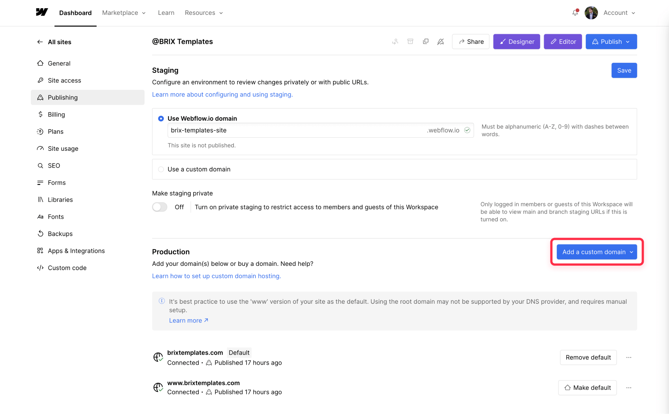Open Apps & Integrations

coord(88,251)
